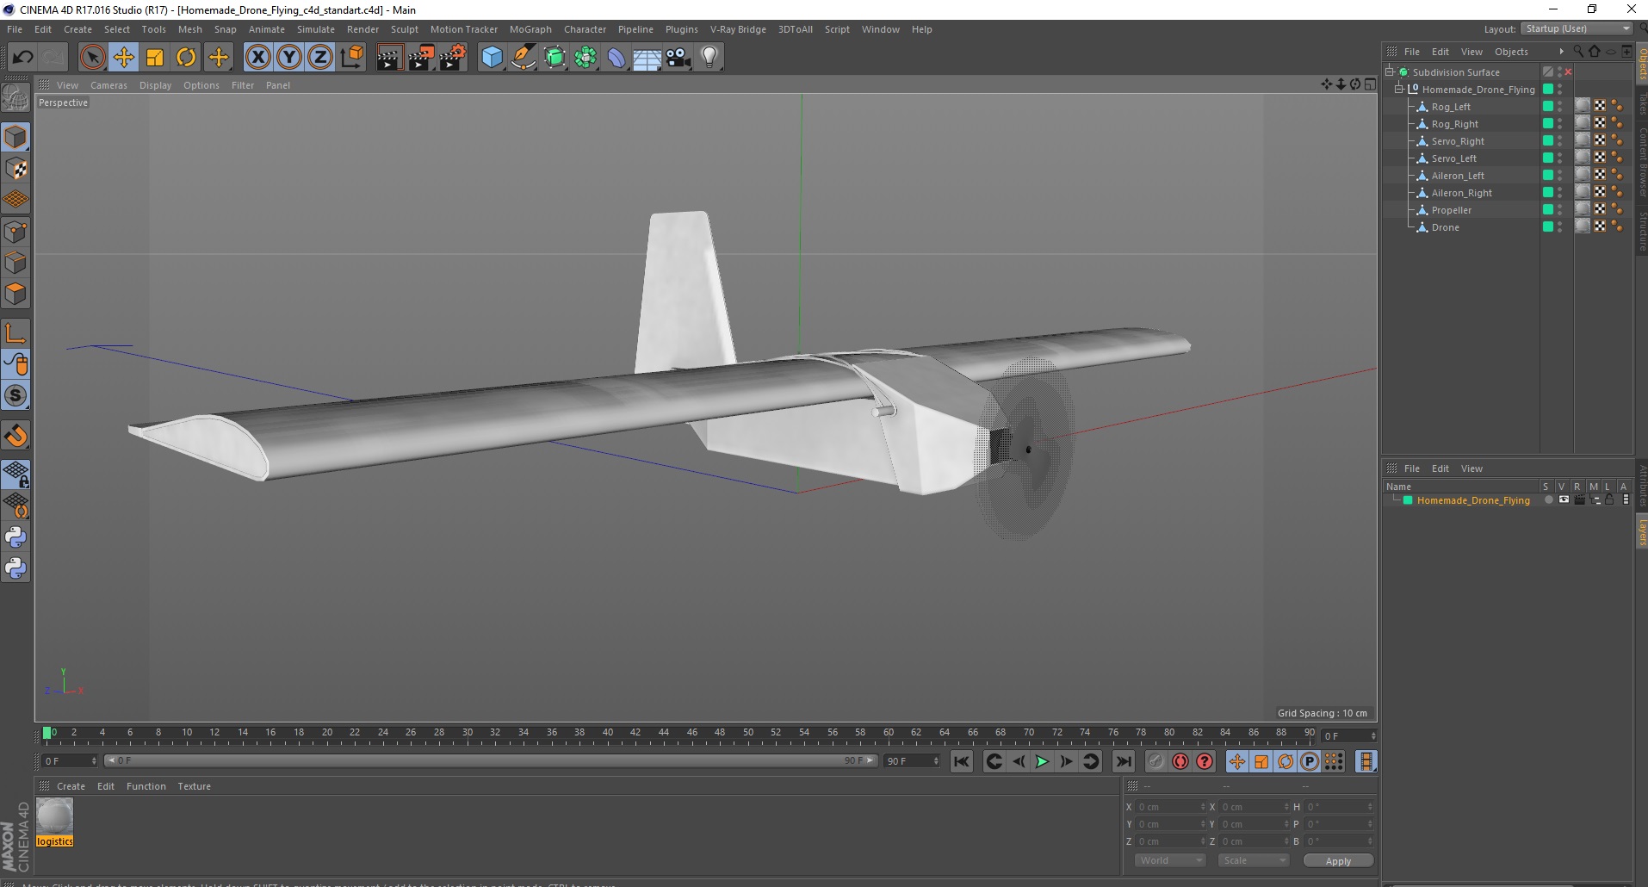Add a Camera object
This screenshot has height=887, width=1648.
point(678,58)
